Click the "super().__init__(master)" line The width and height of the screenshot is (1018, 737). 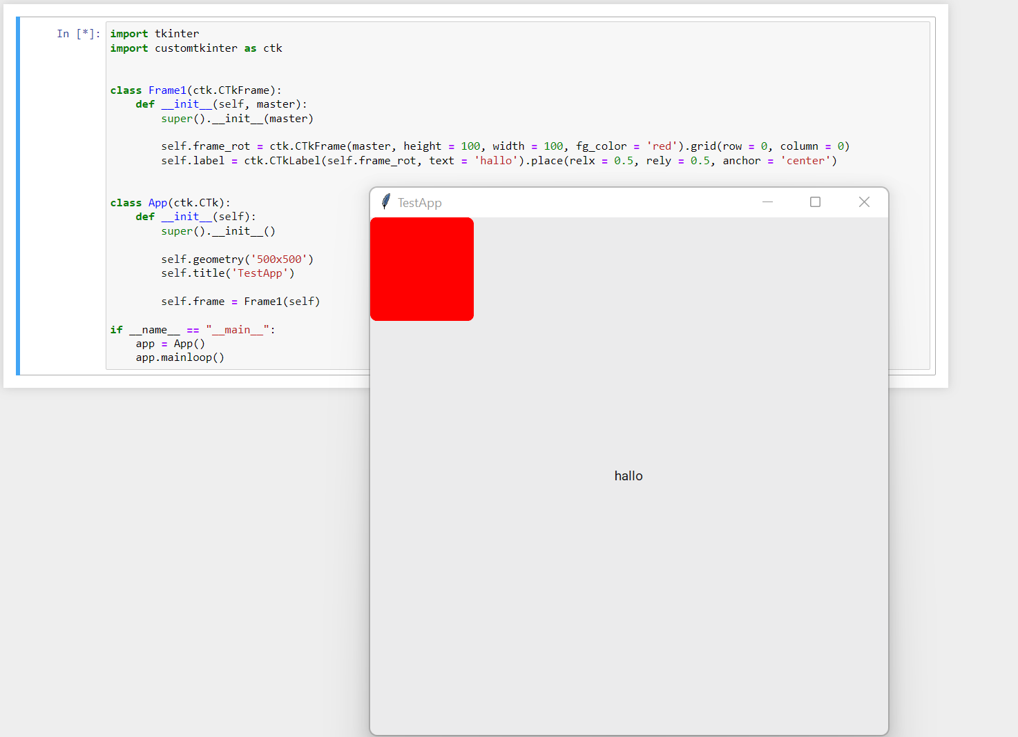[238, 119]
